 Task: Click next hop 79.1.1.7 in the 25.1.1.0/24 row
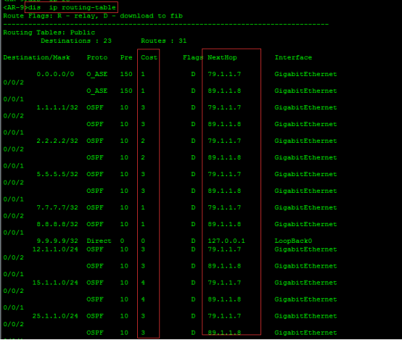point(224,316)
